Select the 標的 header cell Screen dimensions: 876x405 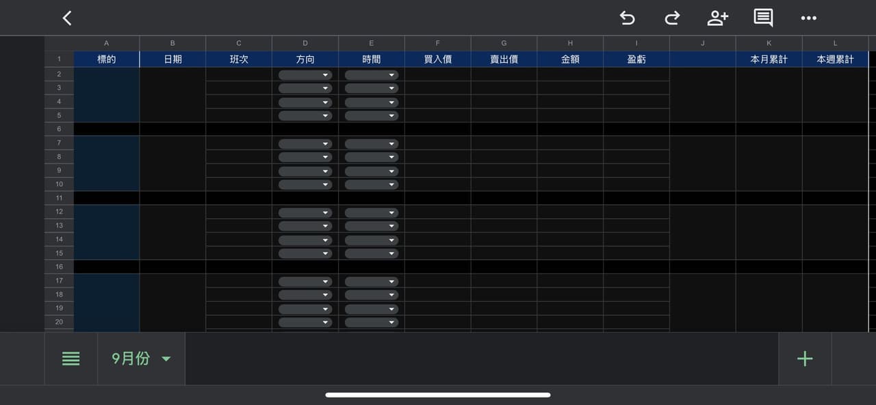(x=106, y=60)
